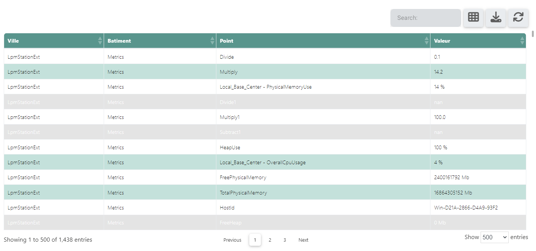536x251 pixels.
Task: Click the download export icon
Action: click(x=496, y=18)
